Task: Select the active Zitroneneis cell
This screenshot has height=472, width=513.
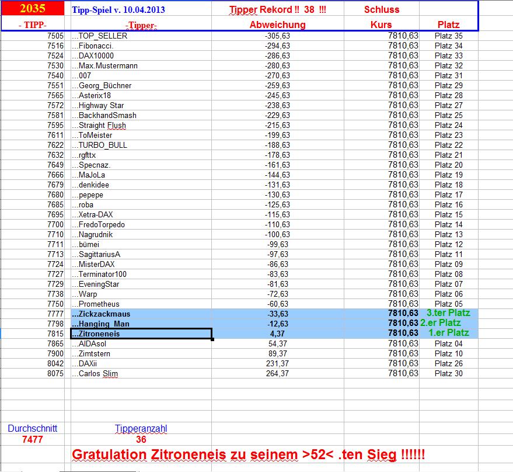Action: (141, 334)
